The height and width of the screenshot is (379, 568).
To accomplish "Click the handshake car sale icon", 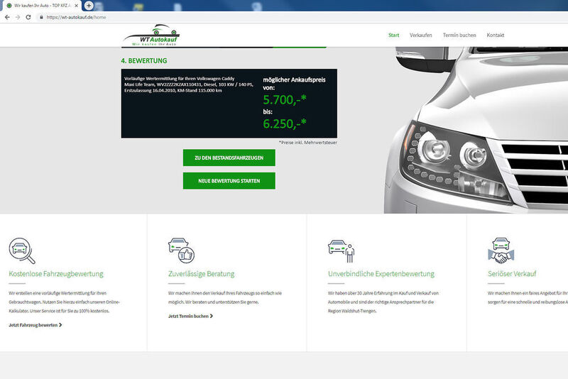I will coord(501,250).
